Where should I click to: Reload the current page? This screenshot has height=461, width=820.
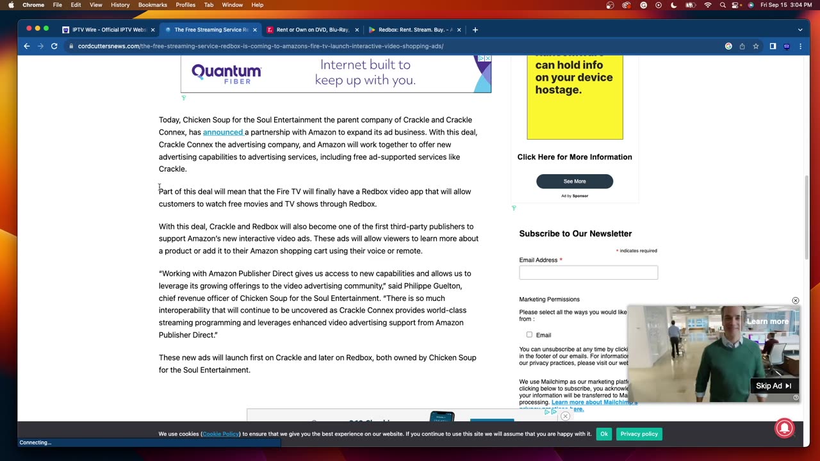(54, 46)
